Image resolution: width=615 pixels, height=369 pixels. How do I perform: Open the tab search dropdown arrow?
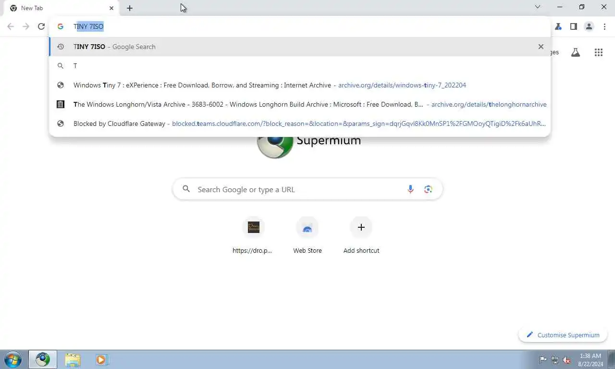pyautogui.click(x=538, y=7)
